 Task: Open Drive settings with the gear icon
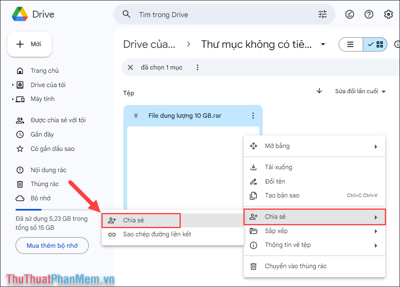click(x=388, y=14)
